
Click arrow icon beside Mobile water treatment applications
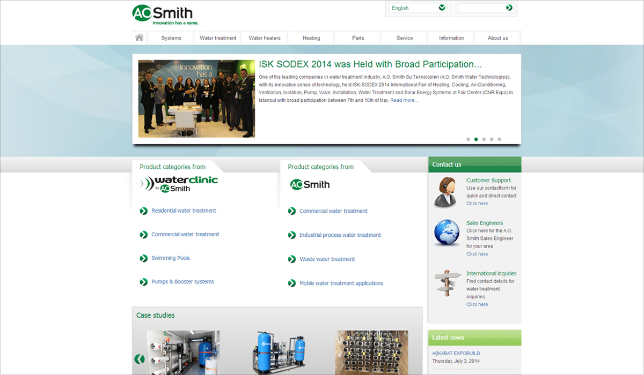(x=292, y=283)
